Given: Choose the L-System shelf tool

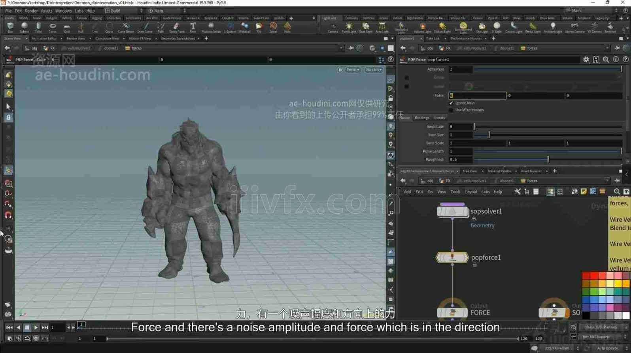Looking at the screenshot, I should pos(230,27).
